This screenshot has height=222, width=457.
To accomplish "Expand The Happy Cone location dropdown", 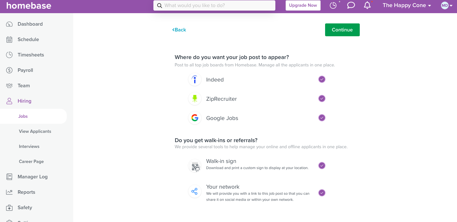I will (x=407, y=5).
